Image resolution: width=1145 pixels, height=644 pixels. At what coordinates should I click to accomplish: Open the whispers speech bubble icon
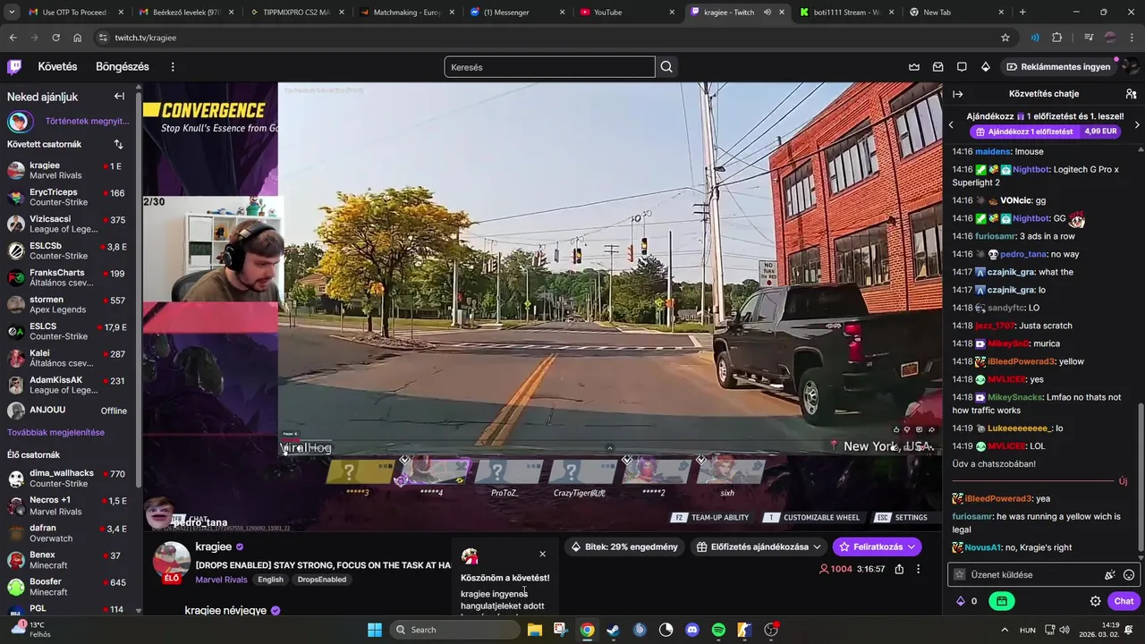coord(963,66)
